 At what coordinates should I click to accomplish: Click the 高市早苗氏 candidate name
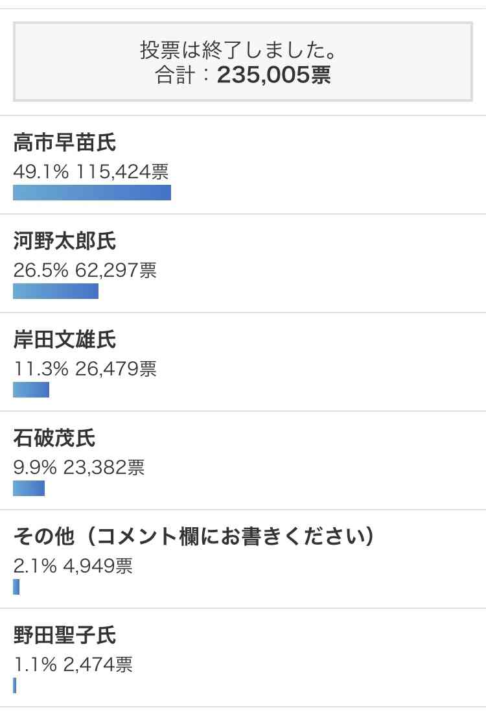65,142
